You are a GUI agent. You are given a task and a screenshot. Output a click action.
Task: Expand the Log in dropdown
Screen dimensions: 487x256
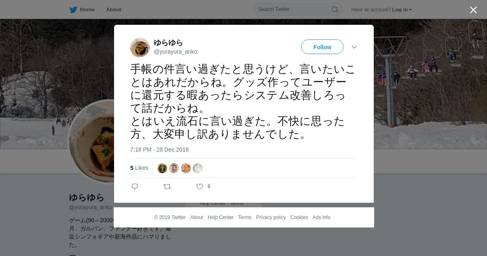coord(402,9)
